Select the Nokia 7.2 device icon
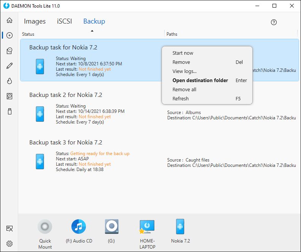 click(180, 227)
